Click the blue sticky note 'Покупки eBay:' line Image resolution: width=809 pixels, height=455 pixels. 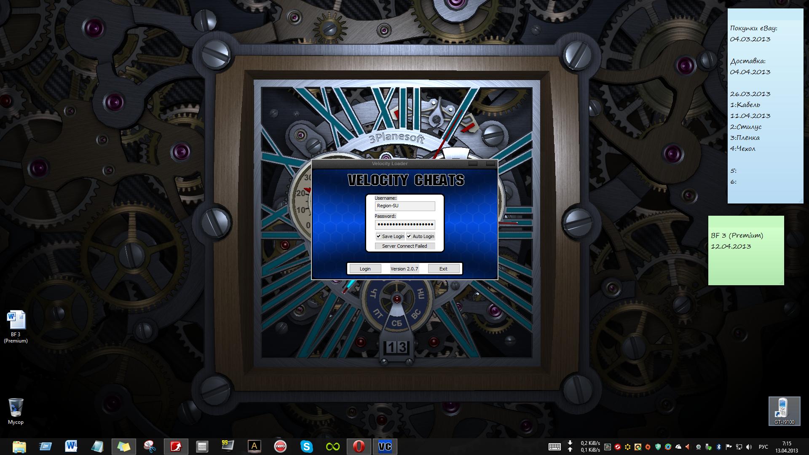(x=754, y=28)
